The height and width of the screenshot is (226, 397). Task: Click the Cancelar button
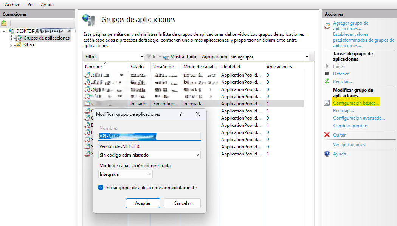click(182, 203)
